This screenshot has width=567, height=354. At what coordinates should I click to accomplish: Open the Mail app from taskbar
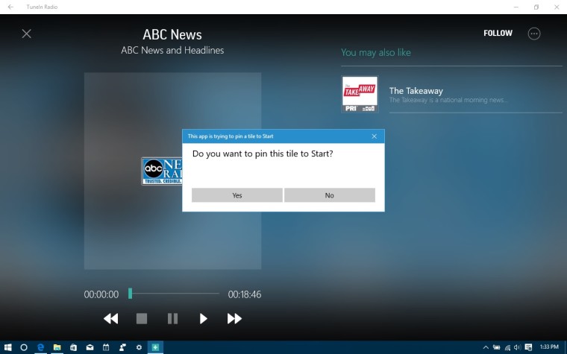(90, 347)
